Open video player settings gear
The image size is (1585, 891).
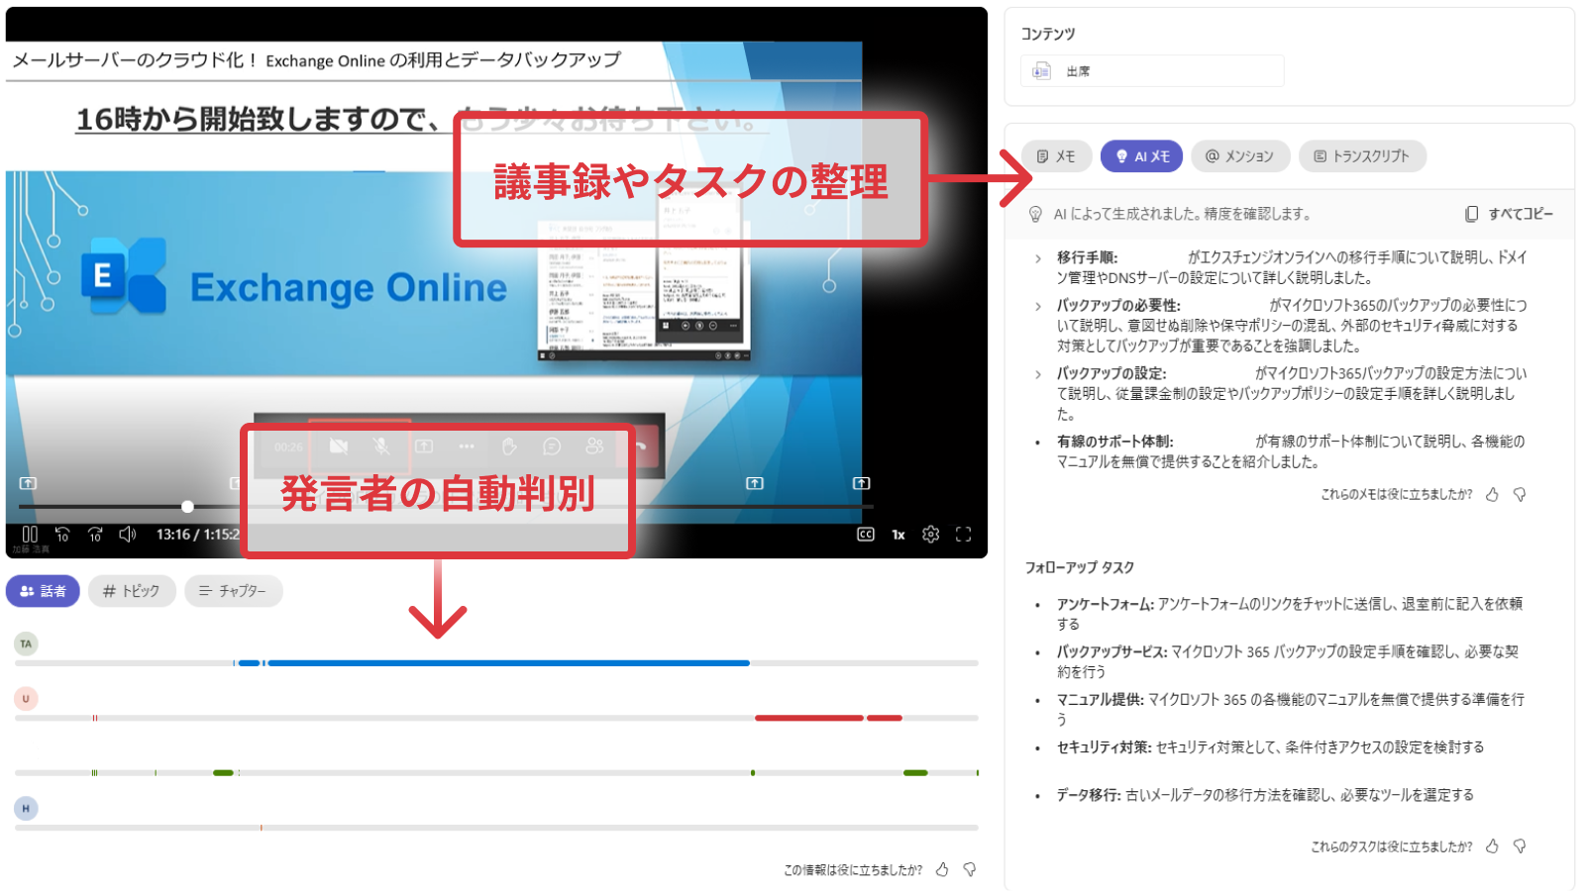pos(930,535)
